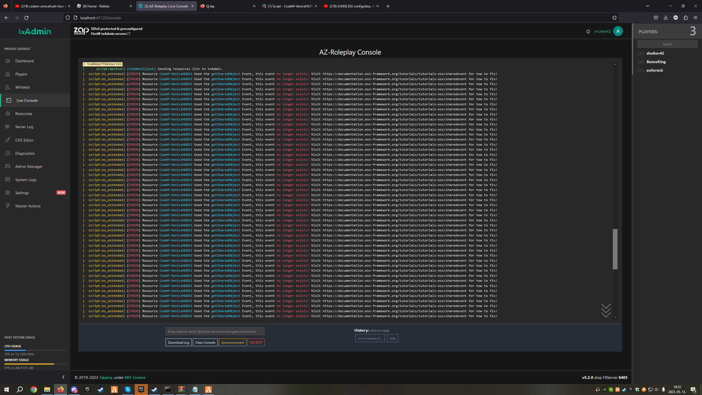This screenshot has width=702, height=395.
Task: Bookmark this page with the star icon
Action: point(614,18)
